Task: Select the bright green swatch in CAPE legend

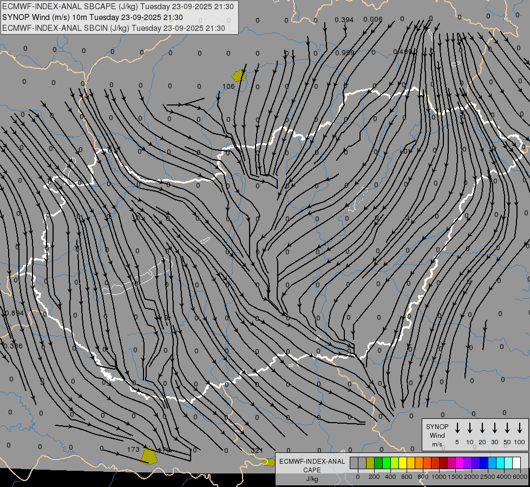Action: pos(387,463)
